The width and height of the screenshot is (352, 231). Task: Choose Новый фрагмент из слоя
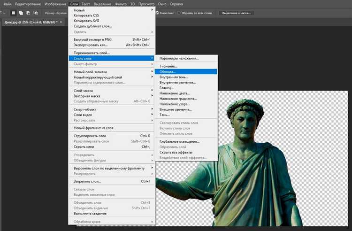(x=112, y=128)
